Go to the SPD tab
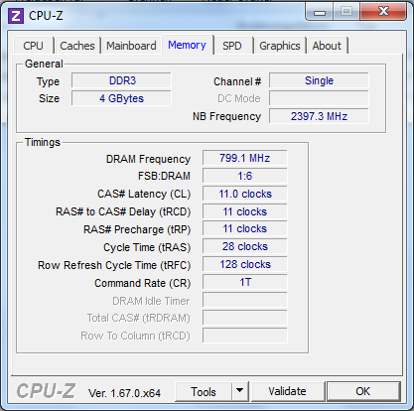The height and width of the screenshot is (411, 414). [x=231, y=46]
